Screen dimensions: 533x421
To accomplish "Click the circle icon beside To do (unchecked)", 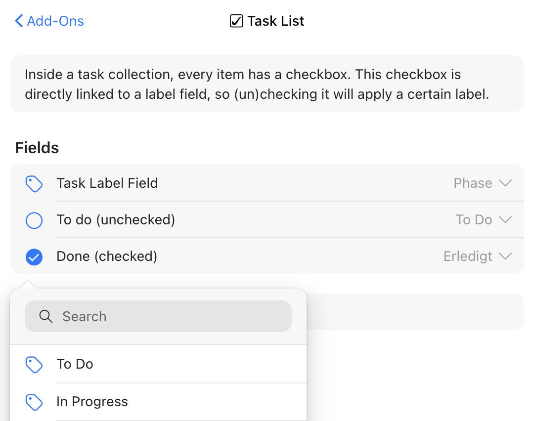I will click(34, 220).
